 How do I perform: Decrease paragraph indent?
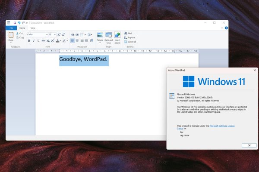(x=73, y=35)
